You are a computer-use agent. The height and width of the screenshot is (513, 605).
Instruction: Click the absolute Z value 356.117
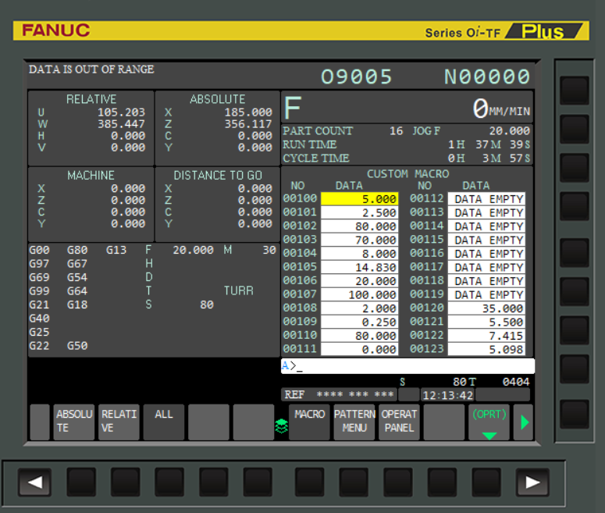[248, 124]
